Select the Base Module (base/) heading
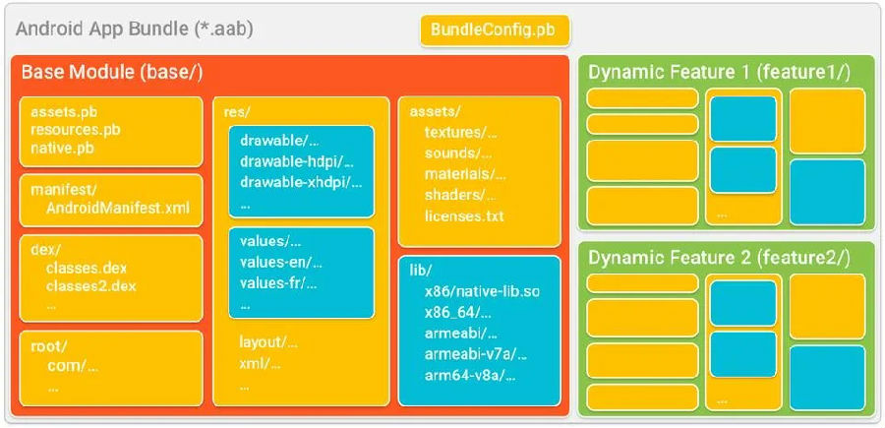This screenshot has width=885, height=428. 112,72
